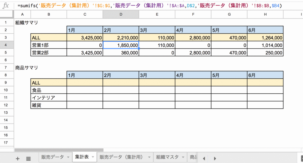Select column C header
The height and width of the screenshot is (163, 303).
[85, 14]
